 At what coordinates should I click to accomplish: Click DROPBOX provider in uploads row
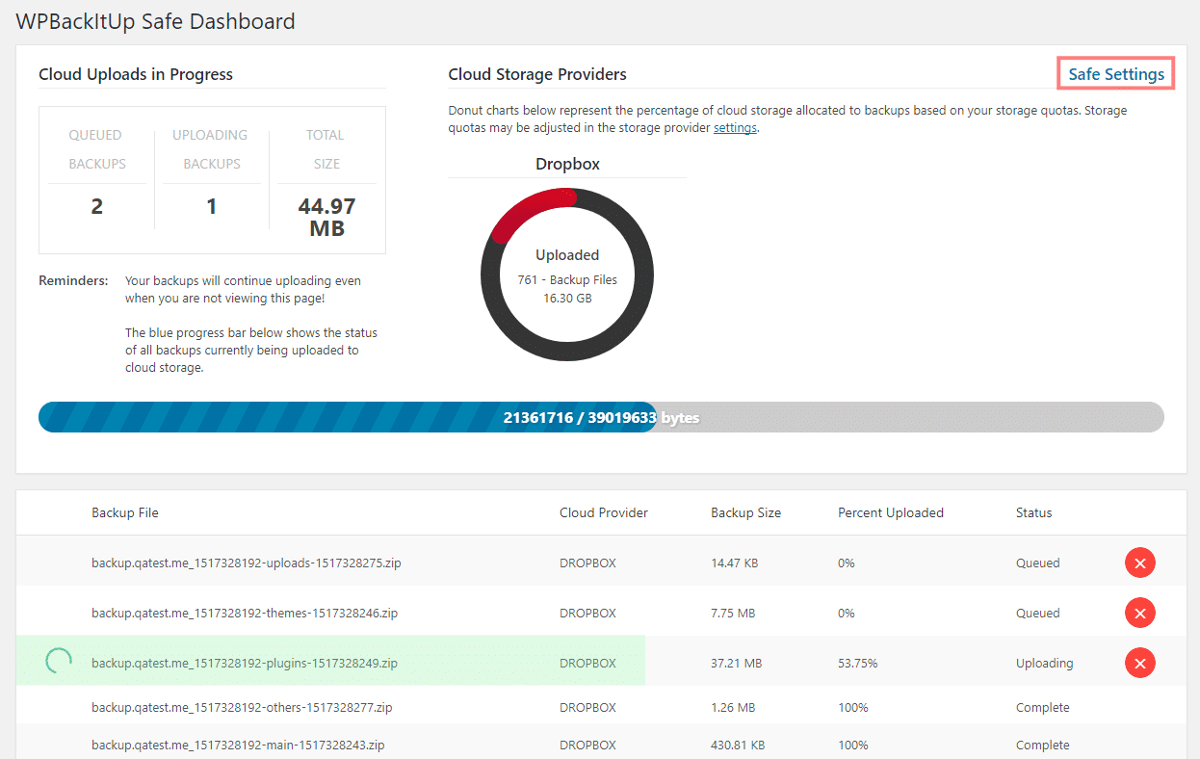tap(587, 563)
